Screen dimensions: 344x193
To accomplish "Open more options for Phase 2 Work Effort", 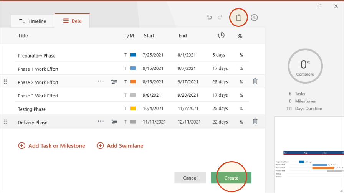I will tap(101, 81).
